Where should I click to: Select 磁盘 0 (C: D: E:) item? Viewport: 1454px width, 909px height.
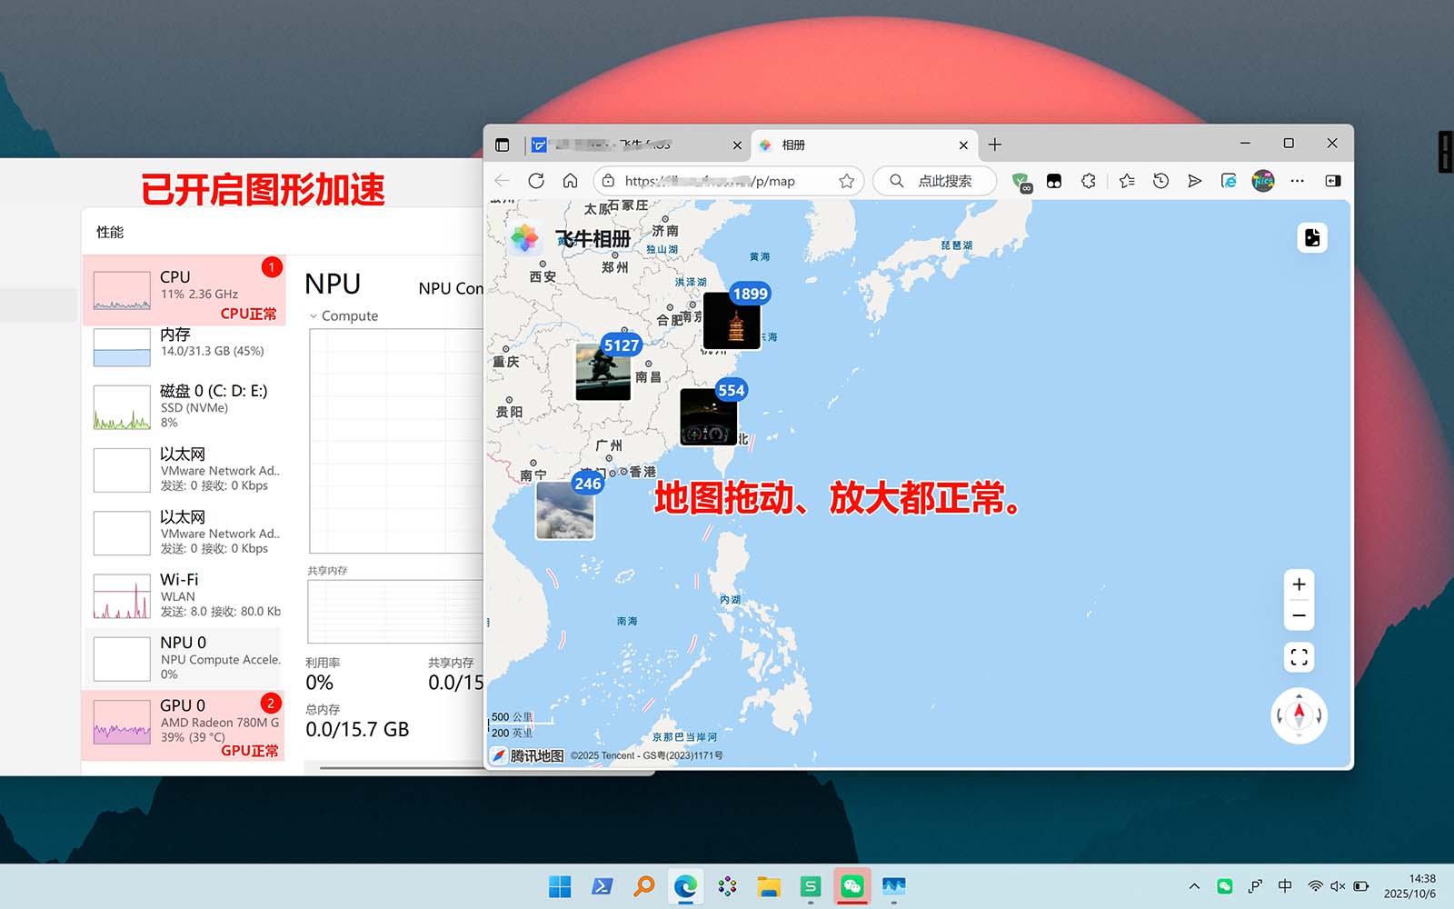(x=184, y=406)
